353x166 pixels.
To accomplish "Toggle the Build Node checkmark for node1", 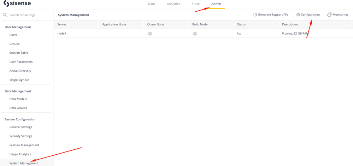I will [195, 34].
